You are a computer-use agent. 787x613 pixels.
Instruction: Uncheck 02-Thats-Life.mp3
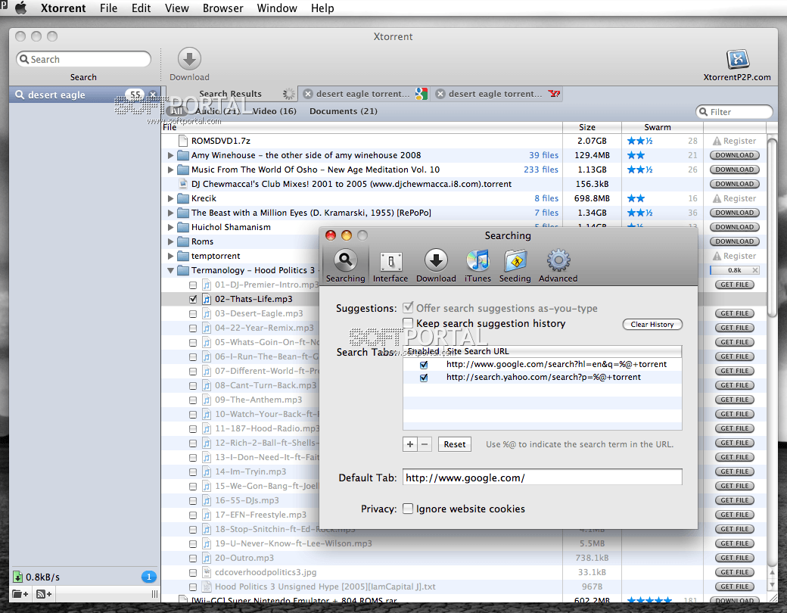point(193,299)
